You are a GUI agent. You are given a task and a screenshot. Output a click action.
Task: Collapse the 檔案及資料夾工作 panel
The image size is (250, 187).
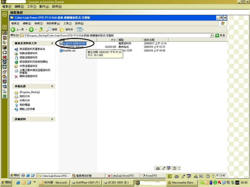point(52,43)
